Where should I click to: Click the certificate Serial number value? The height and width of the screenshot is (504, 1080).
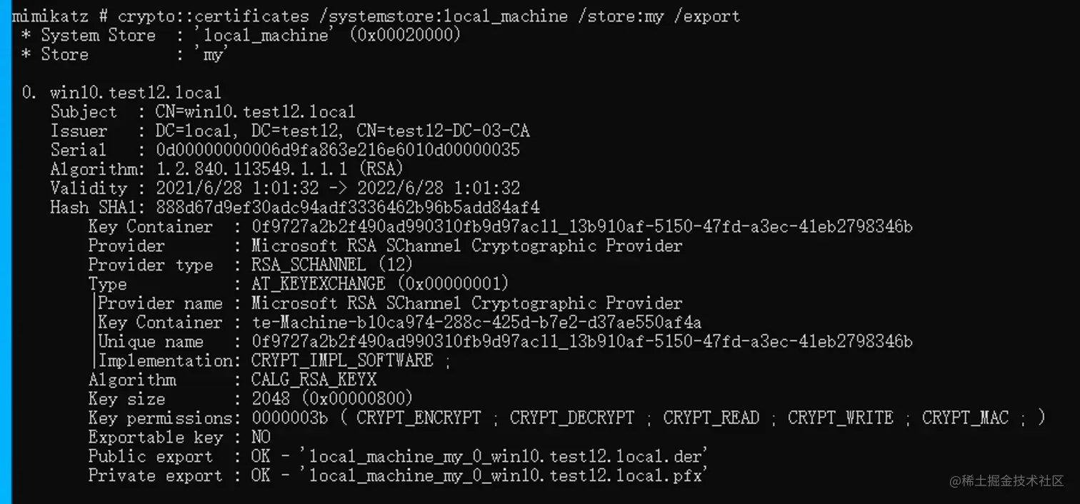click(x=338, y=151)
